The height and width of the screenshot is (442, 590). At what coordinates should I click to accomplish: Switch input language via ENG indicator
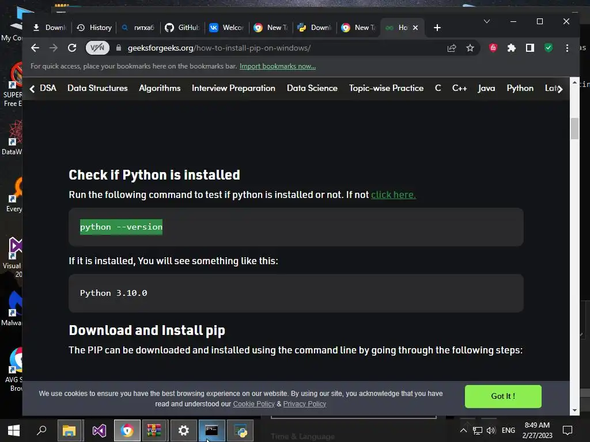pyautogui.click(x=508, y=430)
